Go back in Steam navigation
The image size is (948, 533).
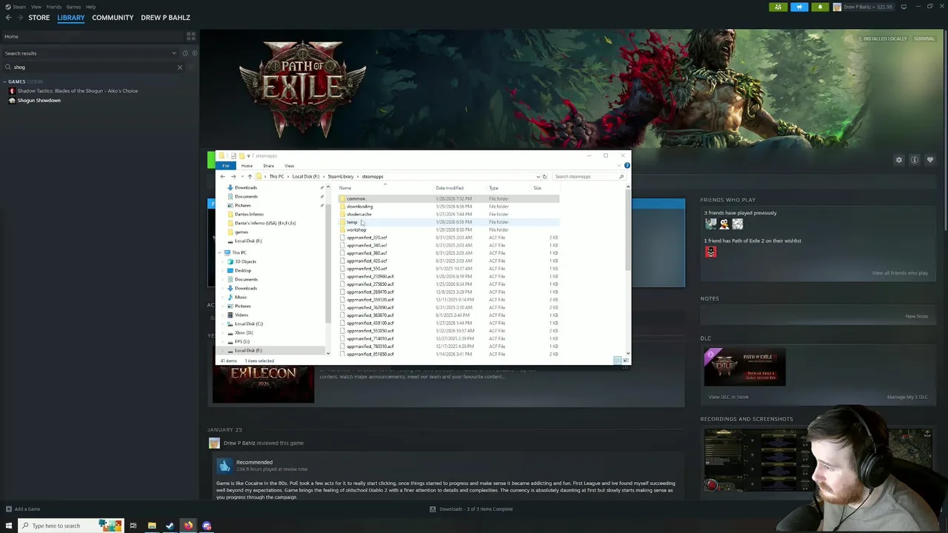click(x=8, y=18)
